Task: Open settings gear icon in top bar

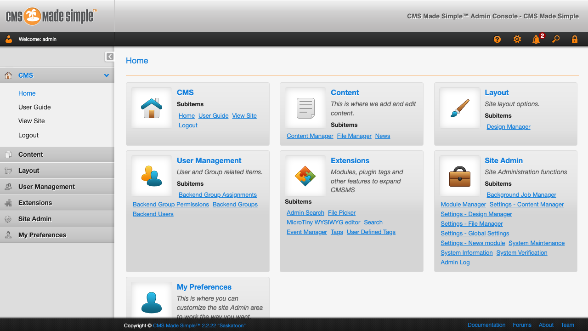Action: coord(517,40)
